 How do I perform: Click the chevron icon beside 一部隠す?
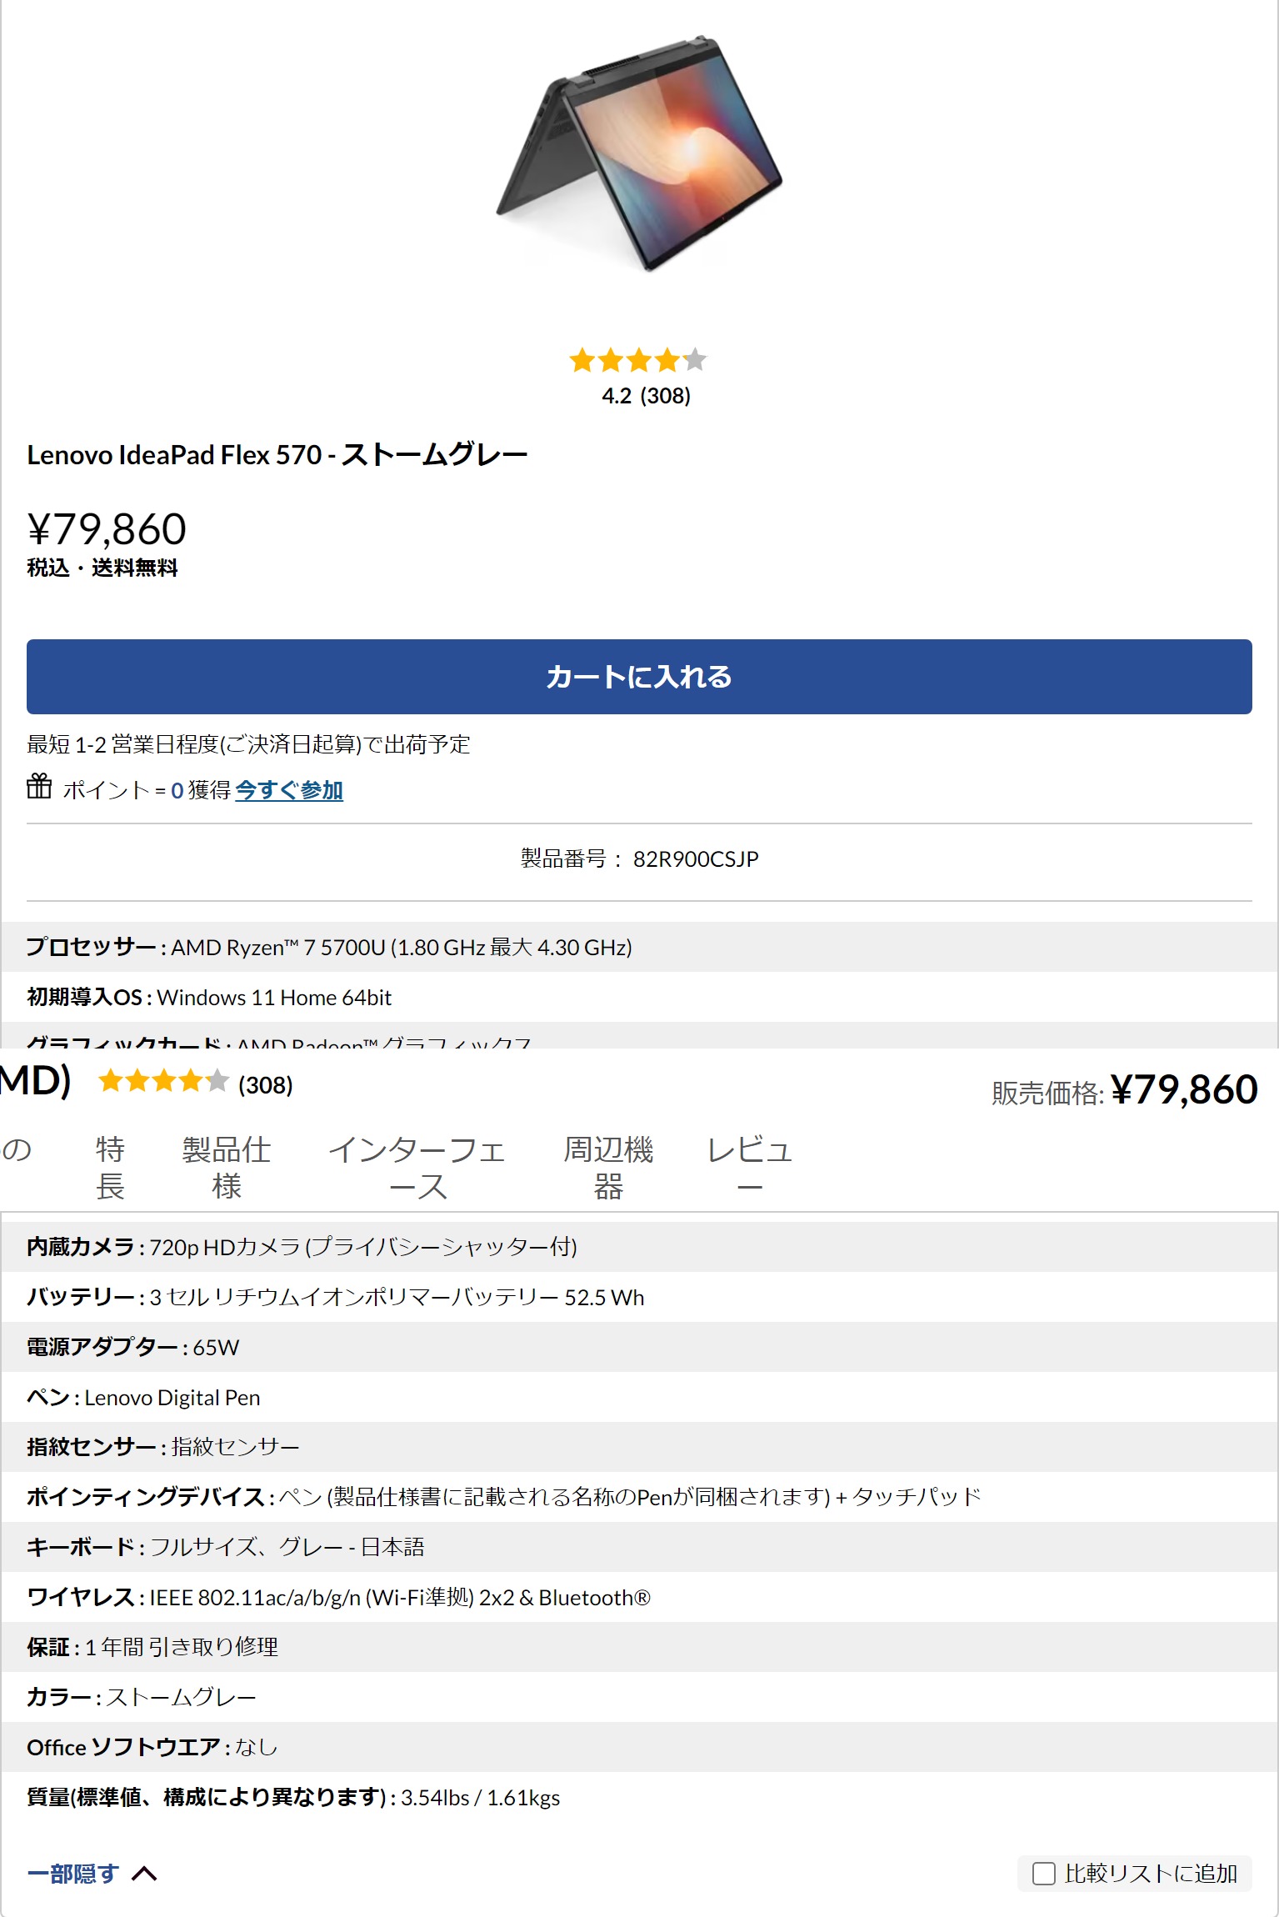[x=144, y=1874]
